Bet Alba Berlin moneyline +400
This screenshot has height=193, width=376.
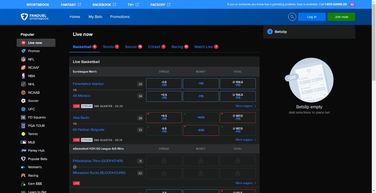[201, 117]
